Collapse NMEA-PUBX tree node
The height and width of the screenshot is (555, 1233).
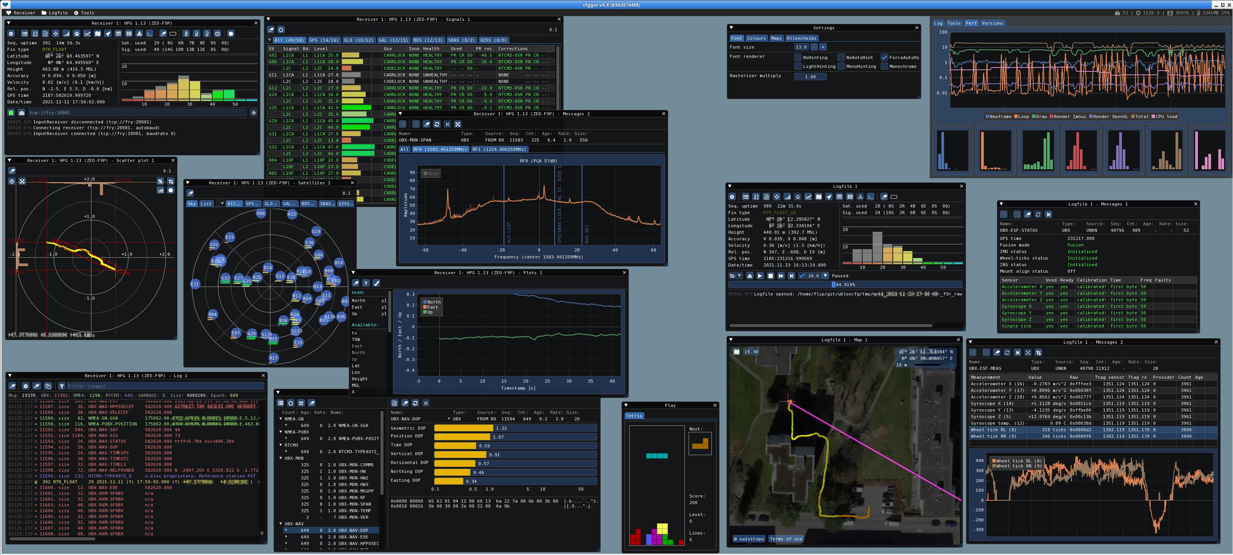point(281,432)
